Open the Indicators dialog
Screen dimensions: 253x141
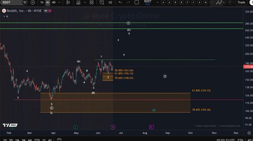[79, 3]
